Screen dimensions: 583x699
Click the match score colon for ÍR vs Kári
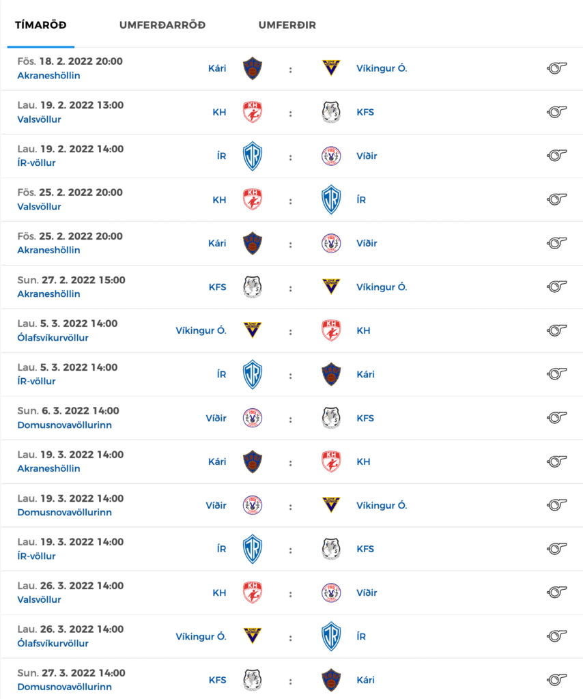click(291, 376)
